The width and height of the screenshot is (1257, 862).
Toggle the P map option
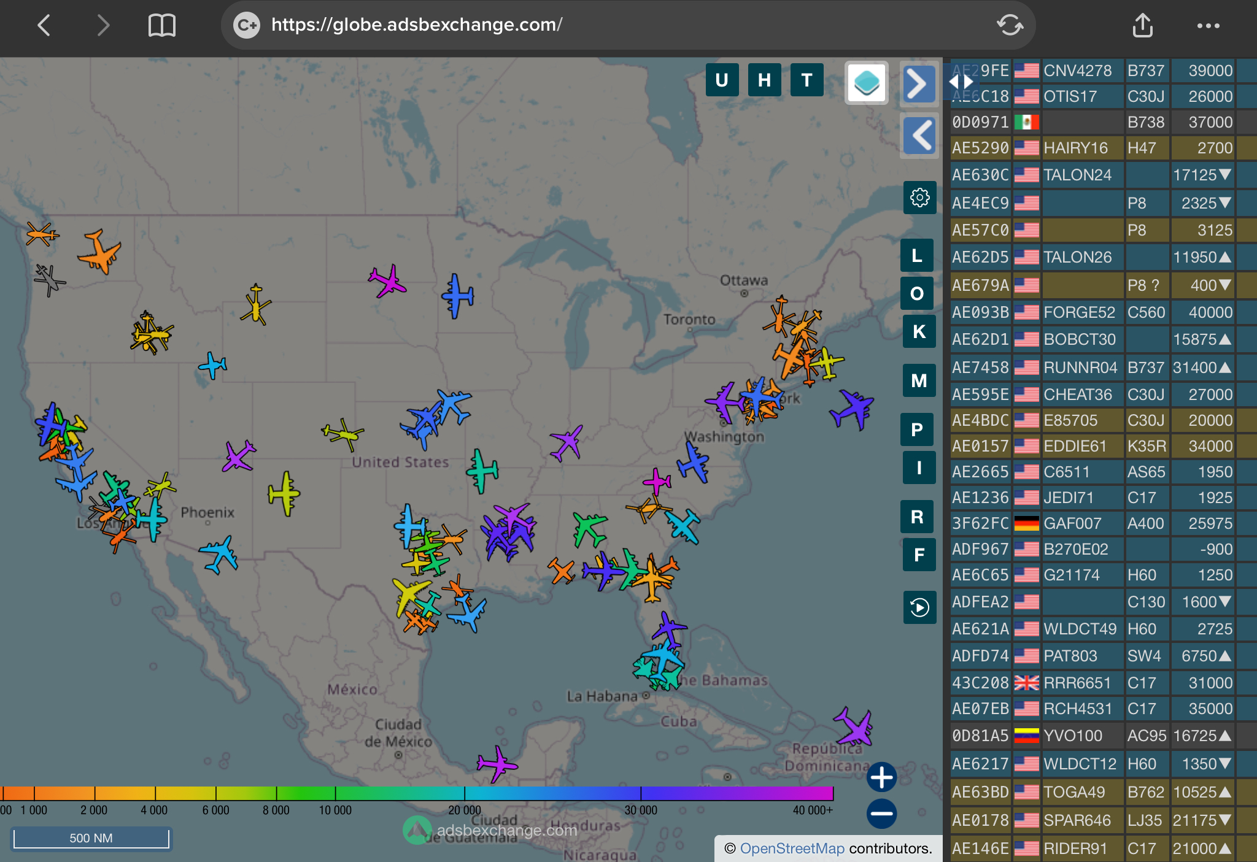[x=917, y=429]
